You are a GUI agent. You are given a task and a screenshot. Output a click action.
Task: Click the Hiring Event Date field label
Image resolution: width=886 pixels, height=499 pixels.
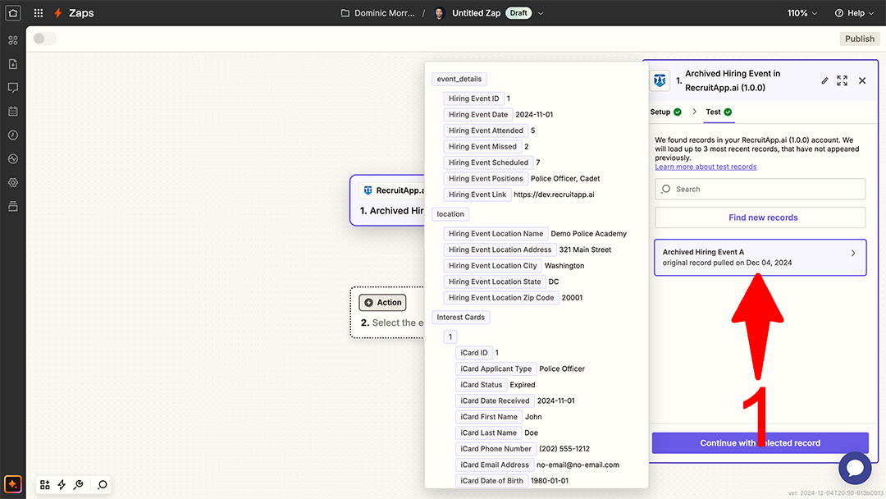(478, 114)
